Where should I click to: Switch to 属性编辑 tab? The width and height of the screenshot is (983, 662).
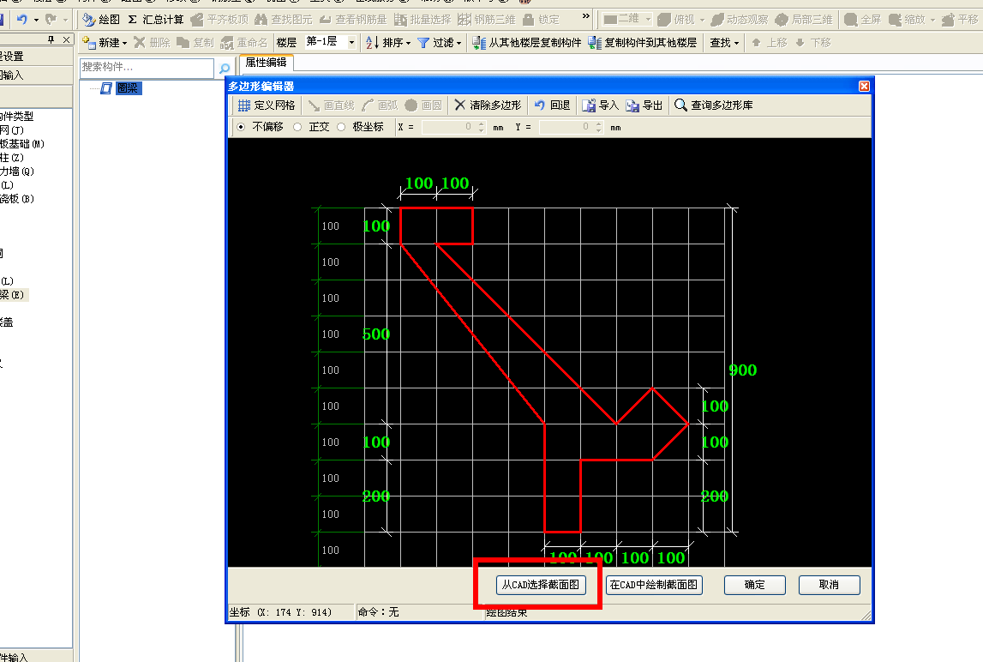[x=266, y=62]
